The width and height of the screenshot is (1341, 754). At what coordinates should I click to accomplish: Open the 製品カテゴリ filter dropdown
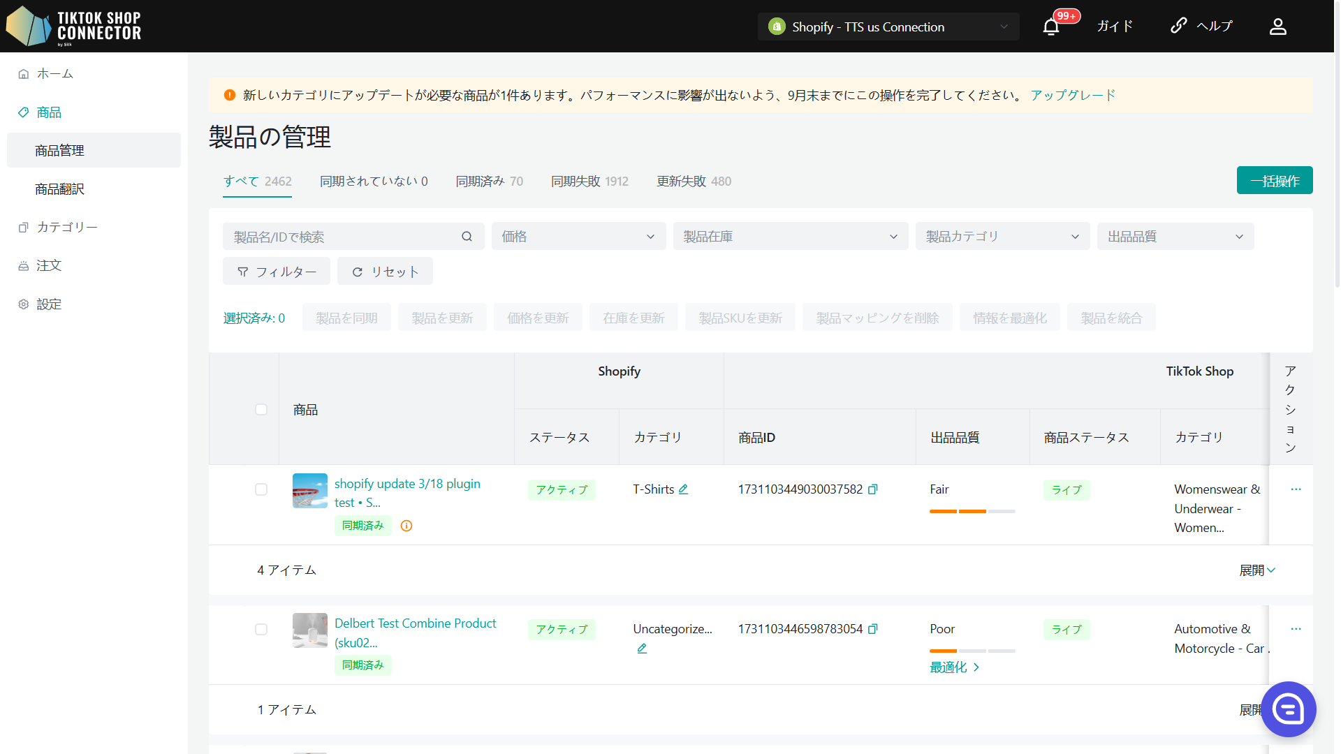coord(1002,237)
